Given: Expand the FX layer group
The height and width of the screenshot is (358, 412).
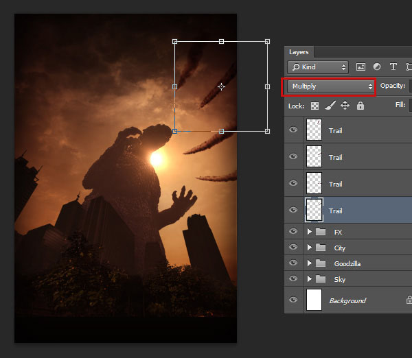Looking at the screenshot, I should pyautogui.click(x=310, y=232).
